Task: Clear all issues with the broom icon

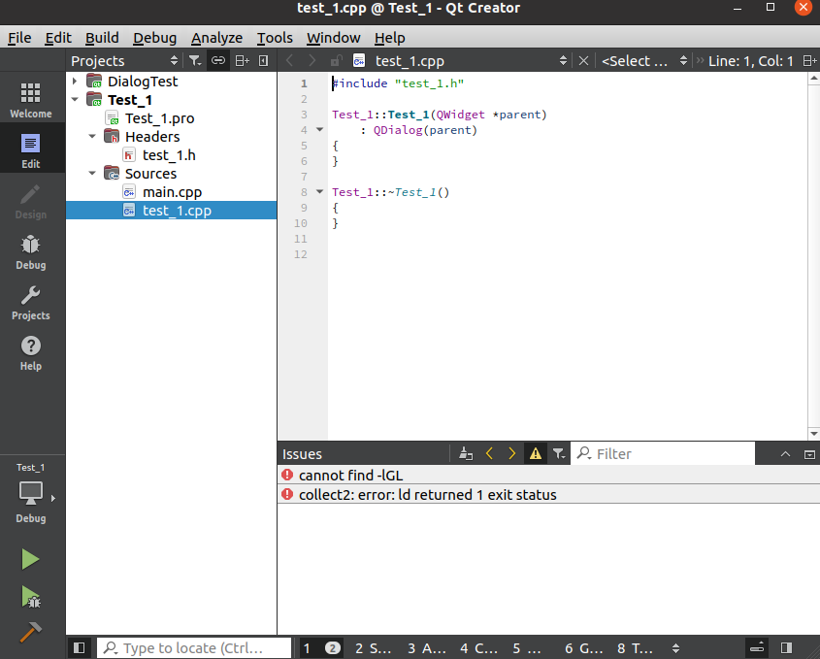Action: 465,453
